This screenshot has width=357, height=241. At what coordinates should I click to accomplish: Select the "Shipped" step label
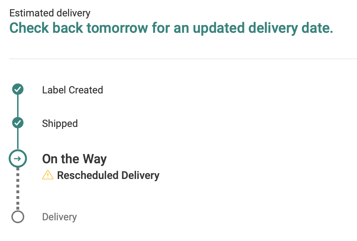[60, 123]
